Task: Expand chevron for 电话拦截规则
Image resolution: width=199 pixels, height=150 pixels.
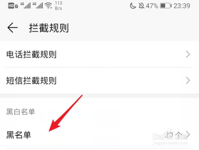Action: 188,54
